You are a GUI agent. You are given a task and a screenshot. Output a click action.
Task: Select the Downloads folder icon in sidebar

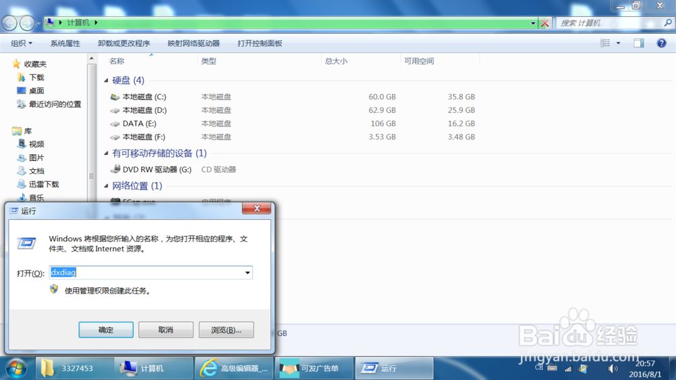[x=21, y=77]
